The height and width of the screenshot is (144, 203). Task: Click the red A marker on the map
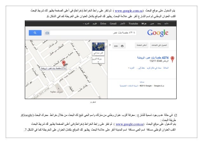(x=64, y=63)
